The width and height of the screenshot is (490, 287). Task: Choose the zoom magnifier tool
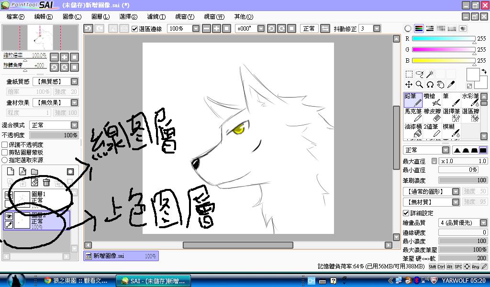click(419, 85)
